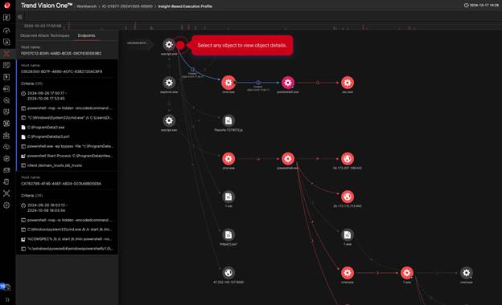Click the C:\ProgramData\1.exe criteria row
The width and height of the screenshot is (502, 305).
coord(68,127)
